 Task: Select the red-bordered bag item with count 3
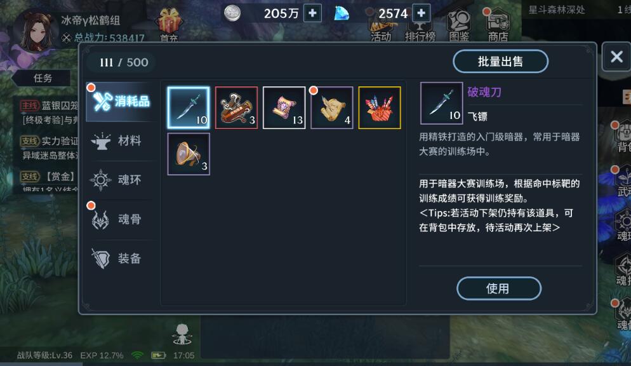(236, 107)
